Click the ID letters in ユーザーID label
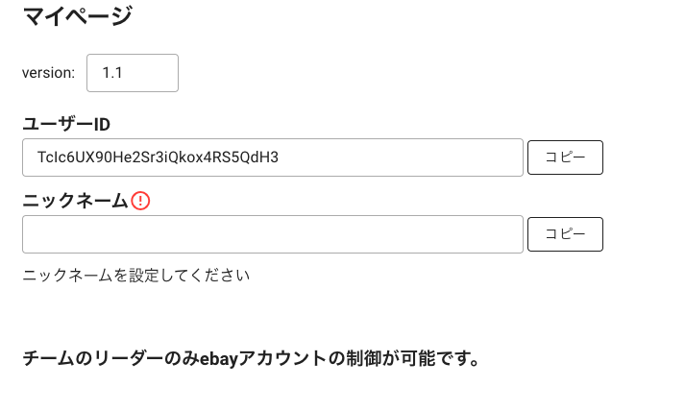Screen dimensions: 685x411 point(102,125)
